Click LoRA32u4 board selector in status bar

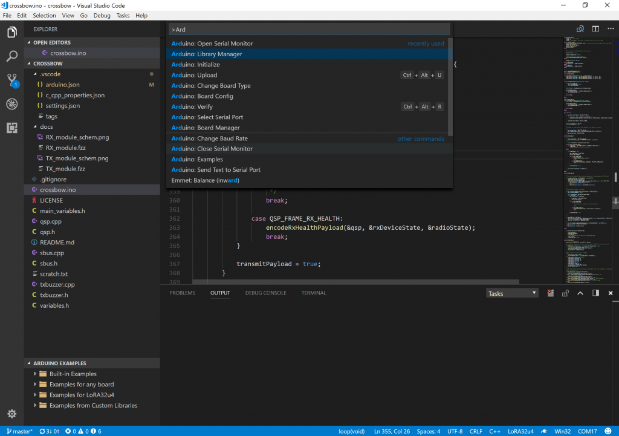click(520, 431)
